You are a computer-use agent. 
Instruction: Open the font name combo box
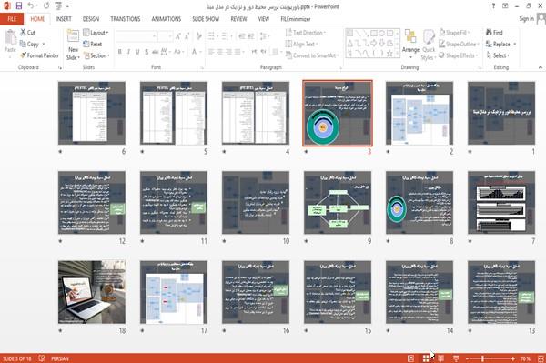pos(136,36)
